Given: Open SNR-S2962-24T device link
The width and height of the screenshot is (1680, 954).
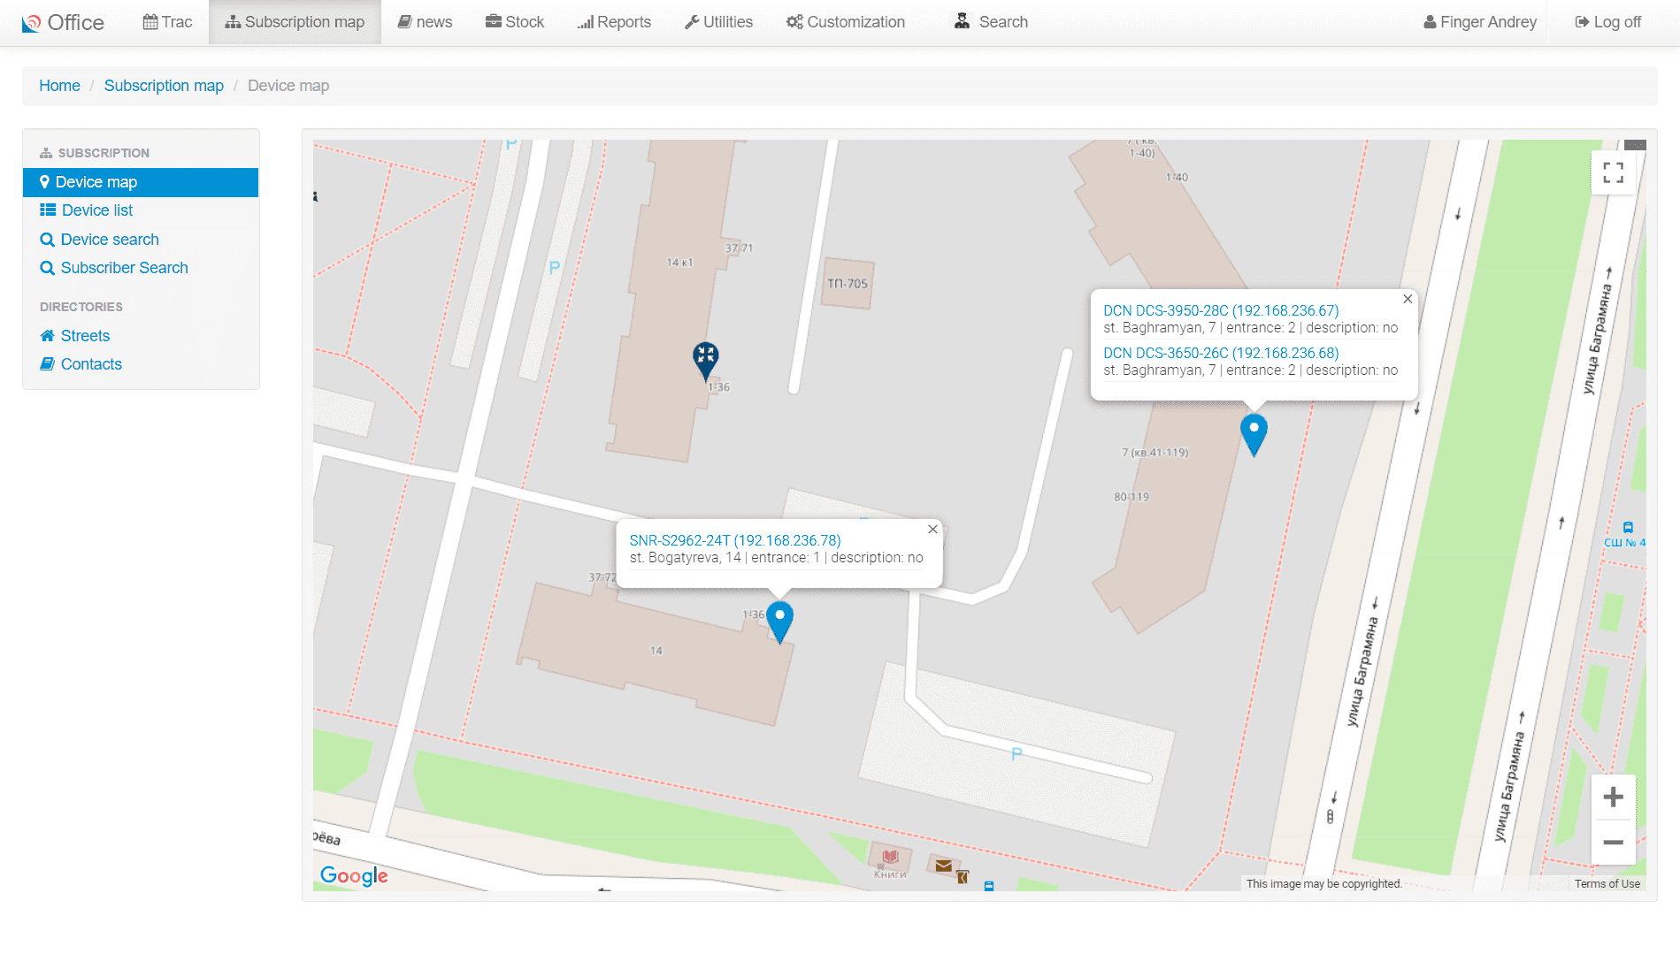Looking at the screenshot, I should [x=735, y=540].
